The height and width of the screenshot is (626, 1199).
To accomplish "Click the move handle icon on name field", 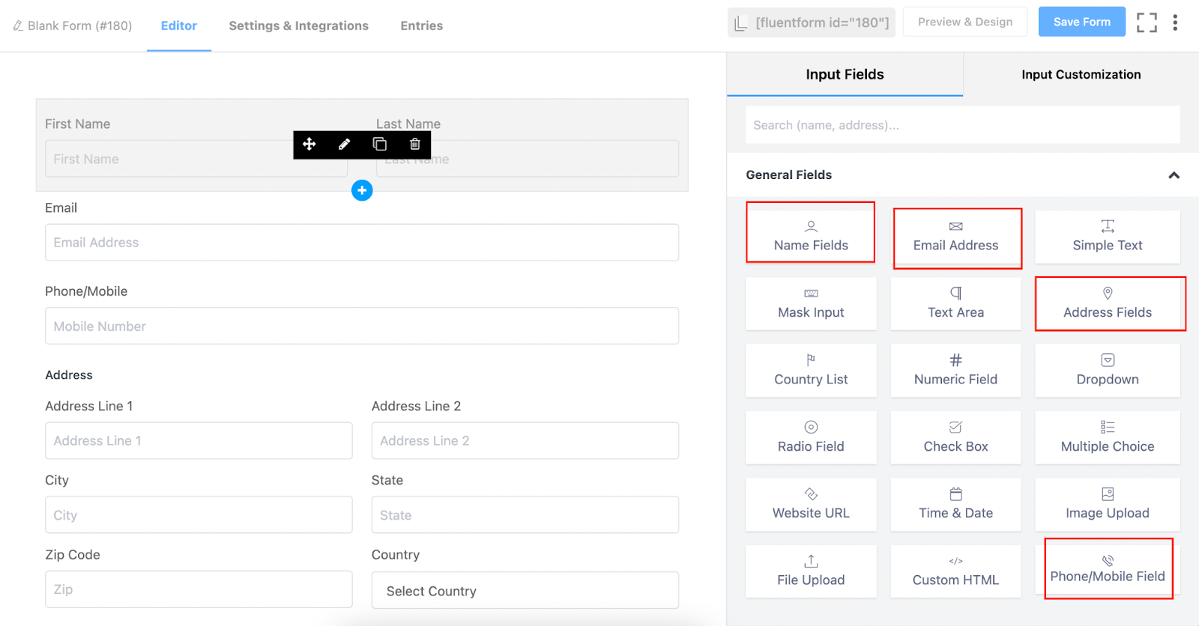I will coord(309,144).
